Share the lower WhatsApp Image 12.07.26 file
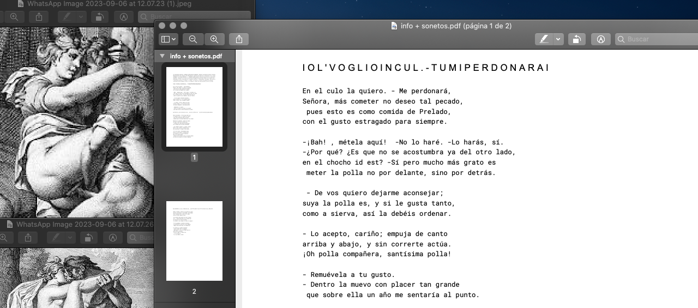This screenshot has width=698, height=308. click(28, 238)
